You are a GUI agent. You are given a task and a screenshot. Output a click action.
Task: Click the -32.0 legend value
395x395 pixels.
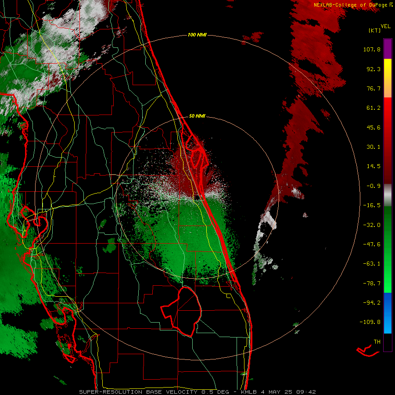372,225
